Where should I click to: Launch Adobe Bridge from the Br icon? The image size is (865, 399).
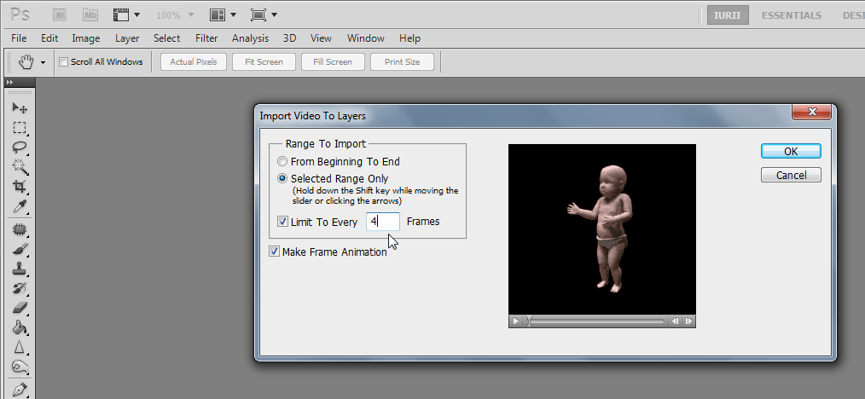pos(60,15)
